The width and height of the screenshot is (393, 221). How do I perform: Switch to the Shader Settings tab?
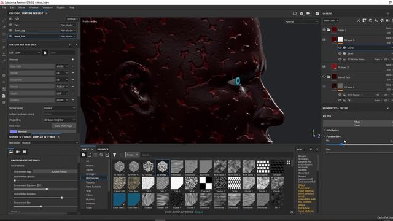20,137
